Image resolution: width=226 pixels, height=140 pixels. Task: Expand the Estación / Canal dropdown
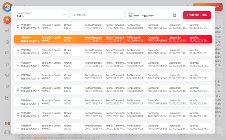[x=41, y=15]
